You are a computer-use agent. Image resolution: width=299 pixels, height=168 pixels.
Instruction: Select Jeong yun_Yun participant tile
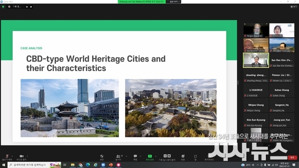point(282,120)
